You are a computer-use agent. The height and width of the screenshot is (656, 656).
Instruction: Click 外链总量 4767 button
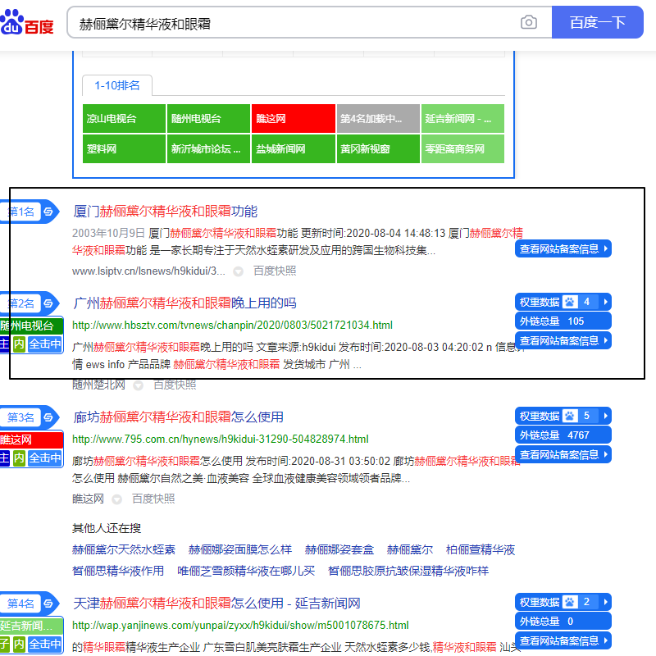point(563,435)
